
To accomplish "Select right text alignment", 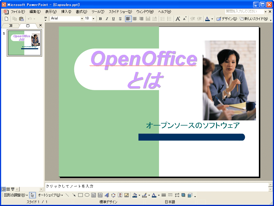I will pos(141,19).
